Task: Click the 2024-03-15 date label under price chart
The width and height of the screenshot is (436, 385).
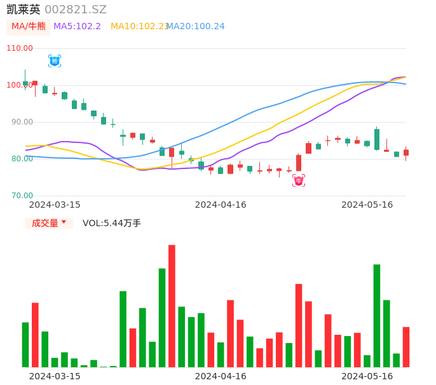Action: click(55, 205)
